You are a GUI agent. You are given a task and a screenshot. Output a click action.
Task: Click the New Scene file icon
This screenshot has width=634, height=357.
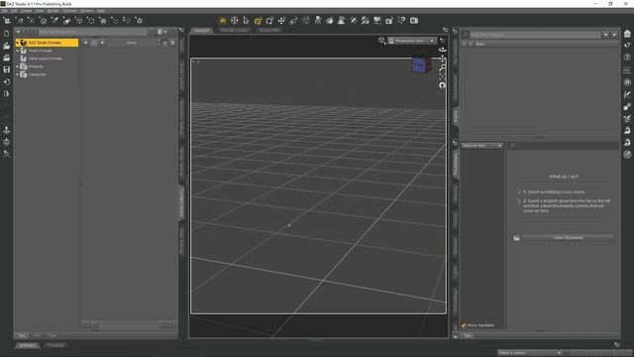pos(7,34)
